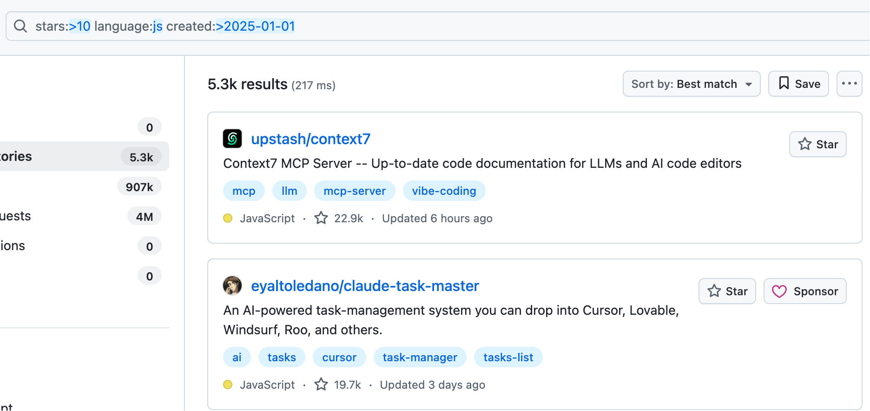
Task: Select the mcp topic tag
Action: (244, 191)
